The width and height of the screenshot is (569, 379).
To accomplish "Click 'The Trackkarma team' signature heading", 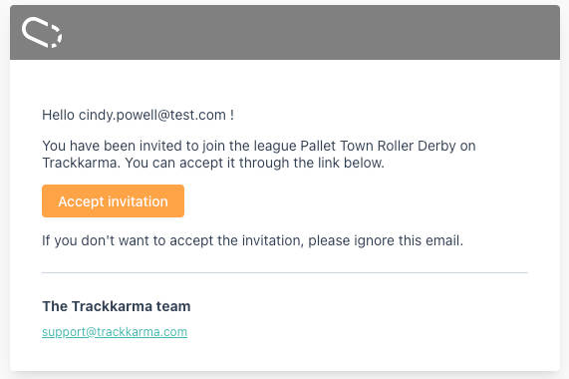I will pos(117,306).
